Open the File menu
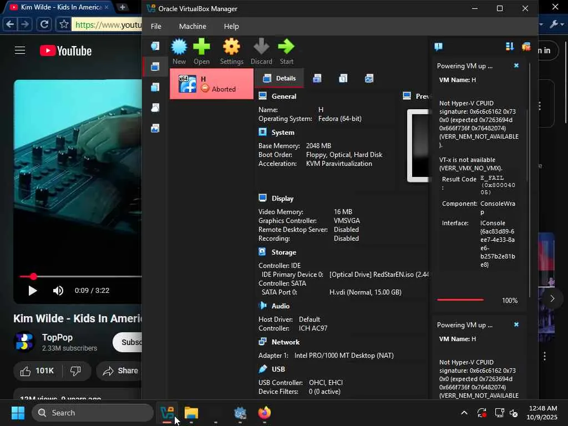Image resolution: width=568 pixels, height=426 pixels. pyautogui.click(x=156, y=27)
